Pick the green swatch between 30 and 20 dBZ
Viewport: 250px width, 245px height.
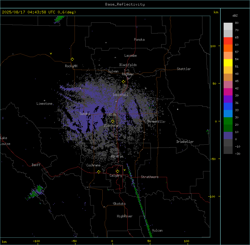point(228,121)
